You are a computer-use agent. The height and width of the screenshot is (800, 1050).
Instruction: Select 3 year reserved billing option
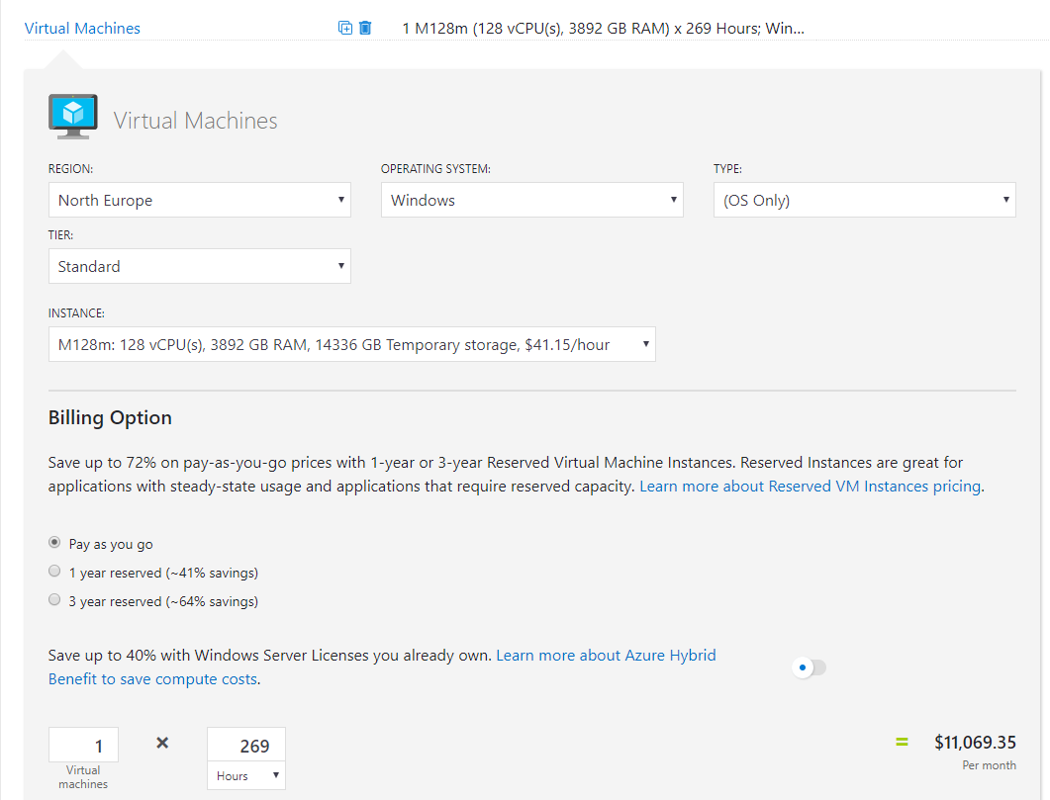pyautogui.click(x=54, y=600)
